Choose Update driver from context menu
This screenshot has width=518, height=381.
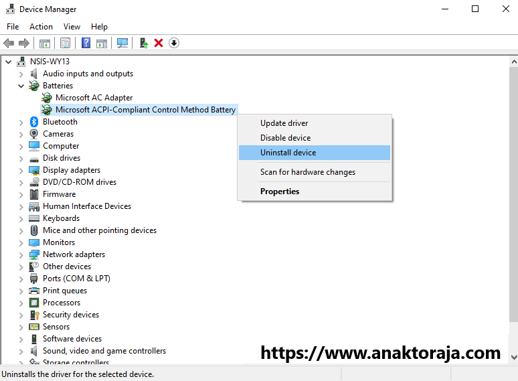(315, 123)
